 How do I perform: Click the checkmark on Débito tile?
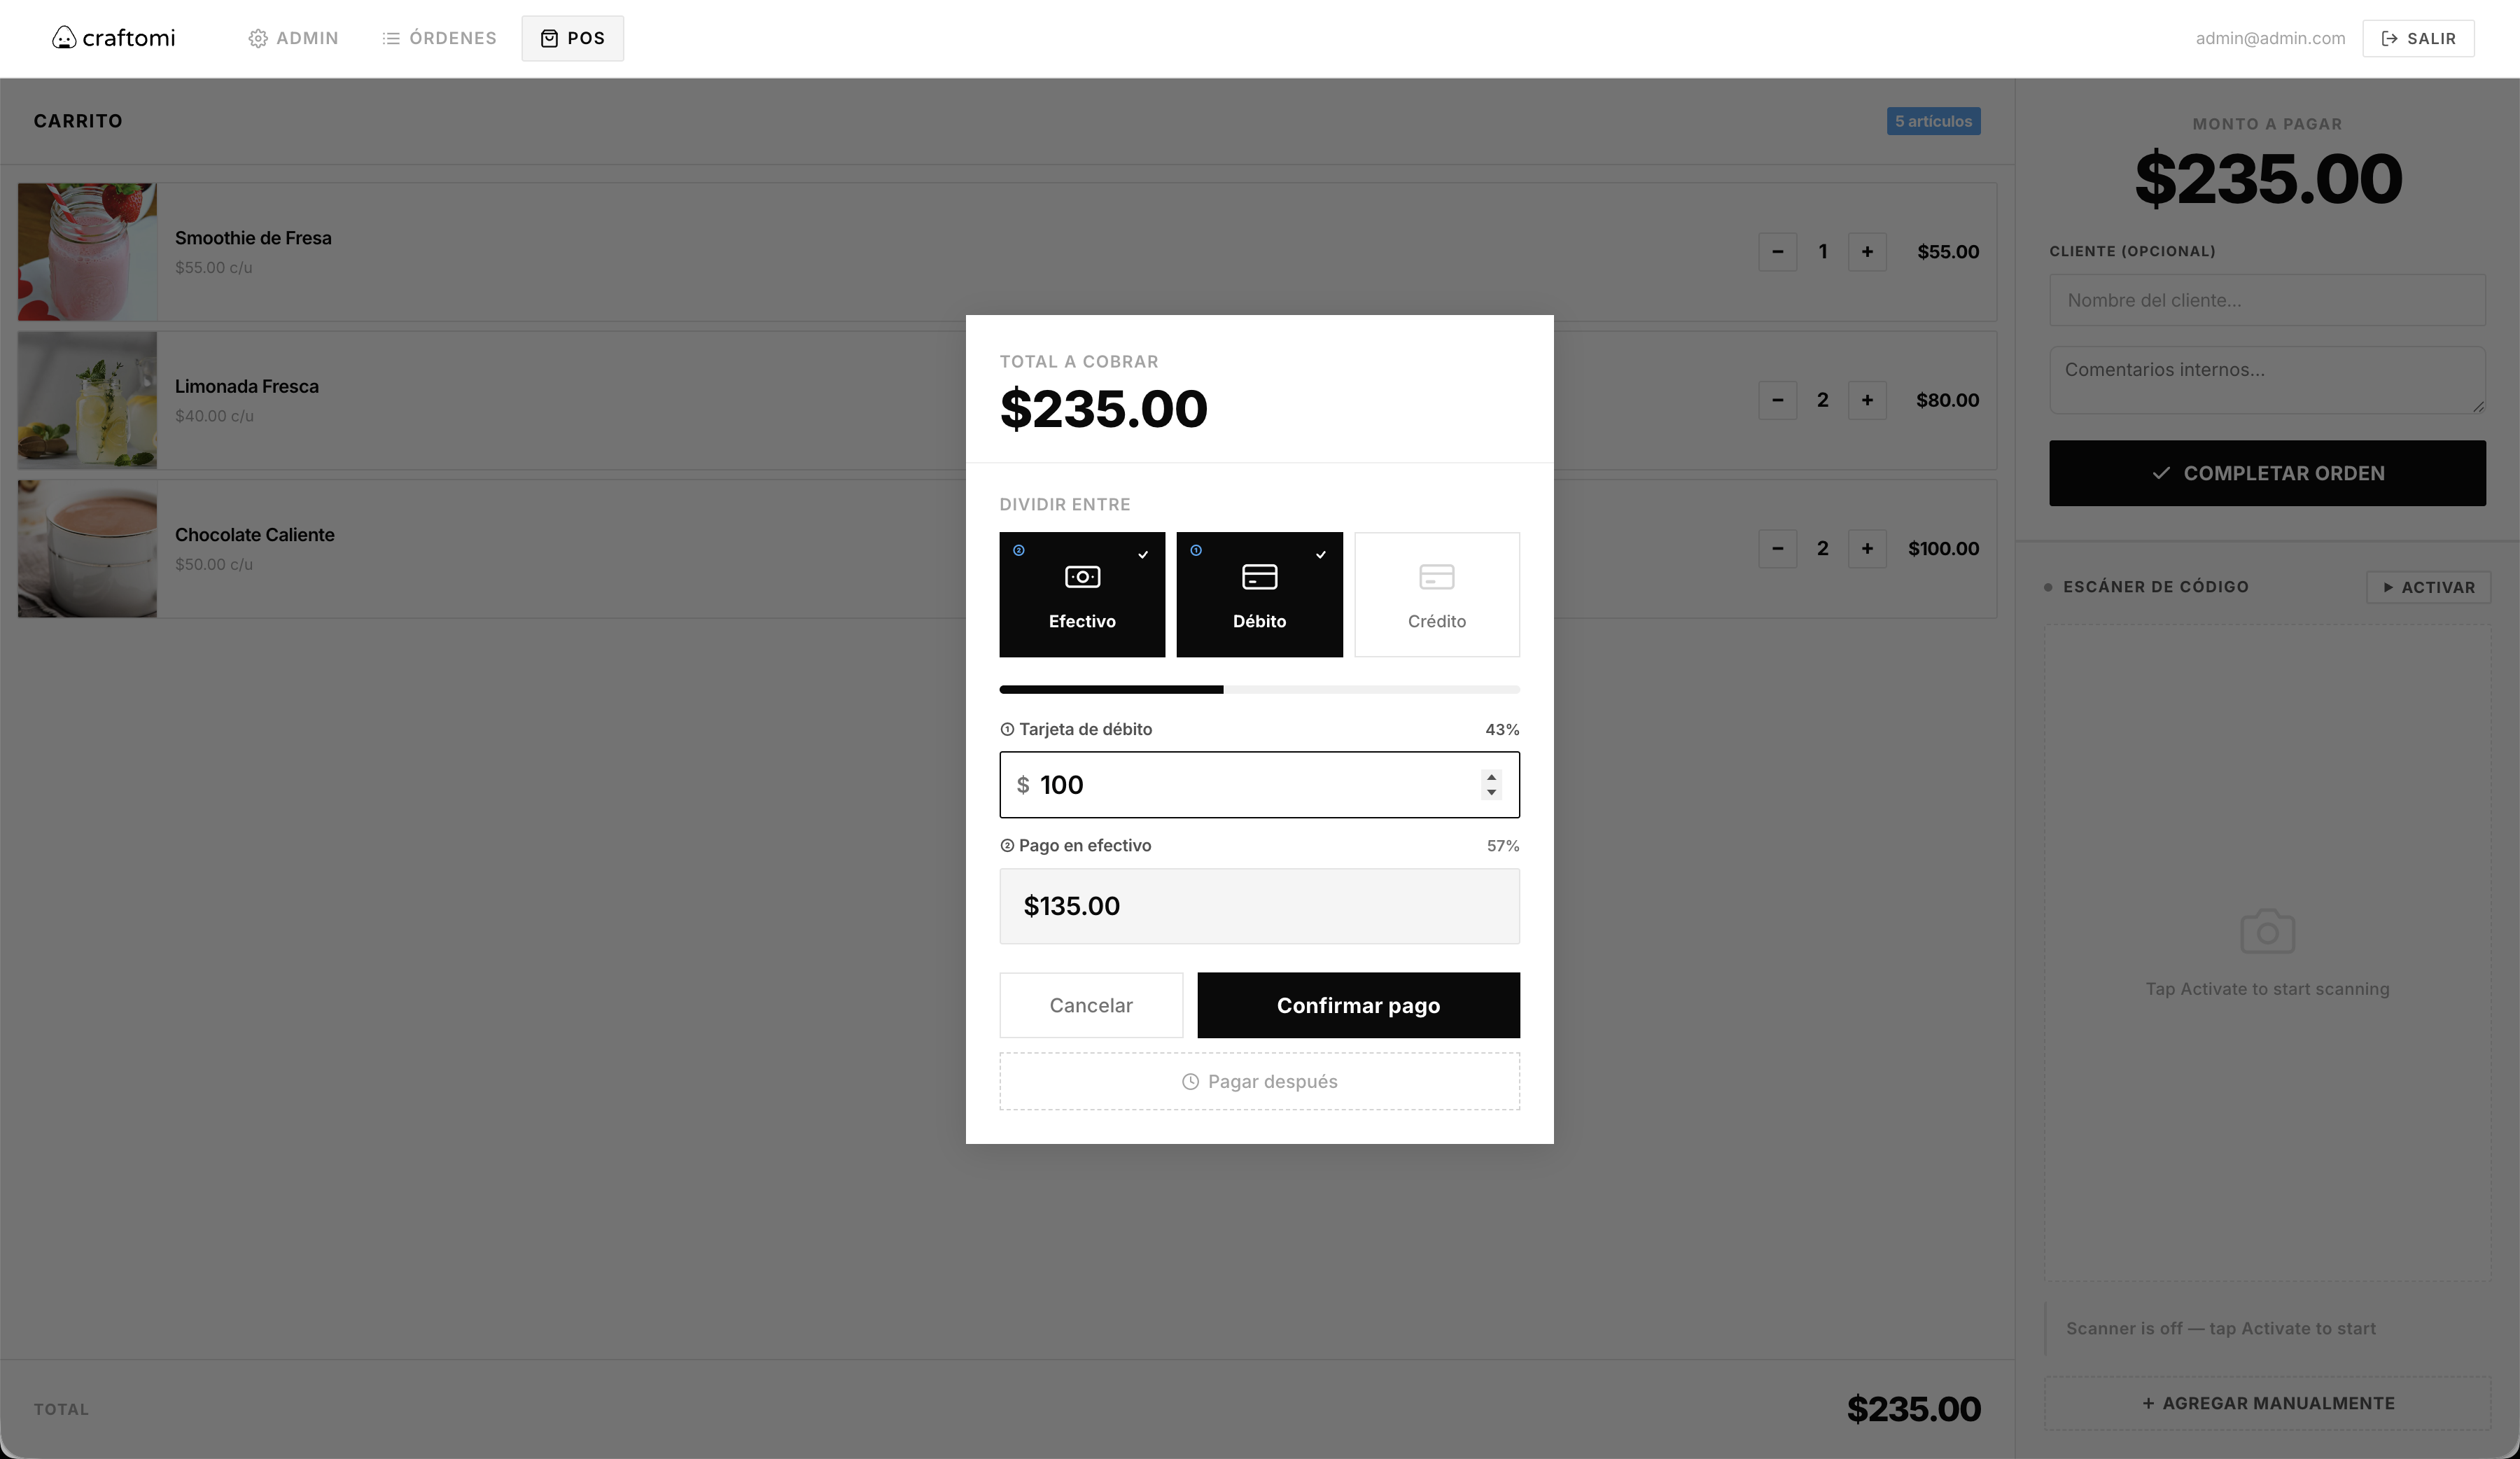pos(1321,554)
